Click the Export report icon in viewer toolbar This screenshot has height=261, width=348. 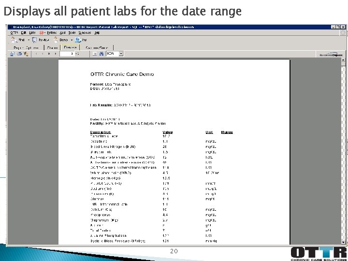(x=12, y=54)
